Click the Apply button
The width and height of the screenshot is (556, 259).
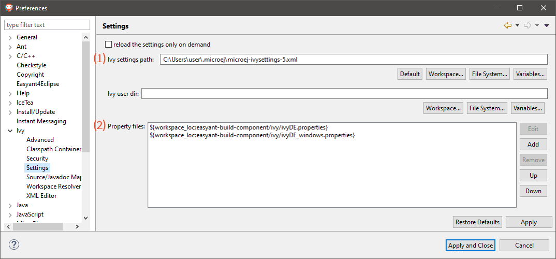(x=529, y=222)
